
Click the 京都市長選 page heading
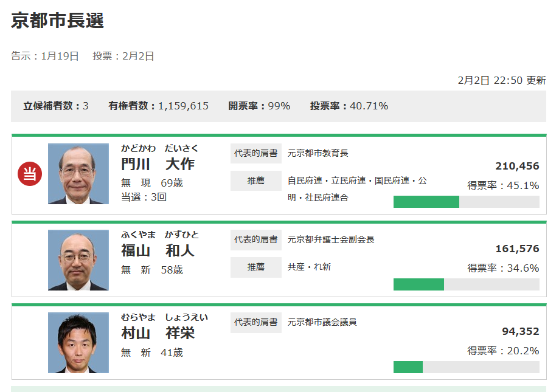57,20
